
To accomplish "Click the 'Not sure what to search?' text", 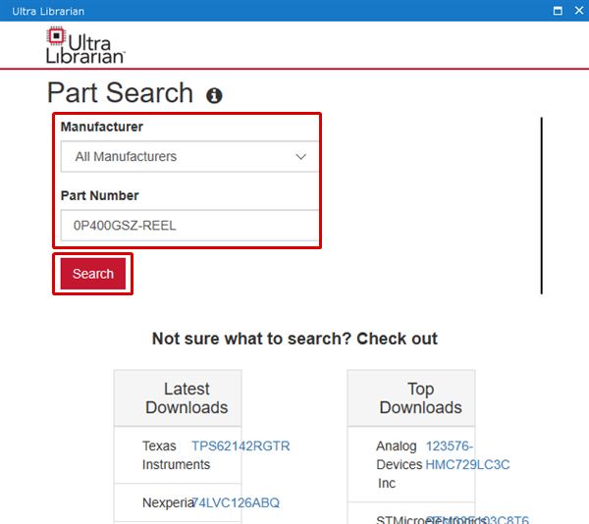I will pos(251,339).
